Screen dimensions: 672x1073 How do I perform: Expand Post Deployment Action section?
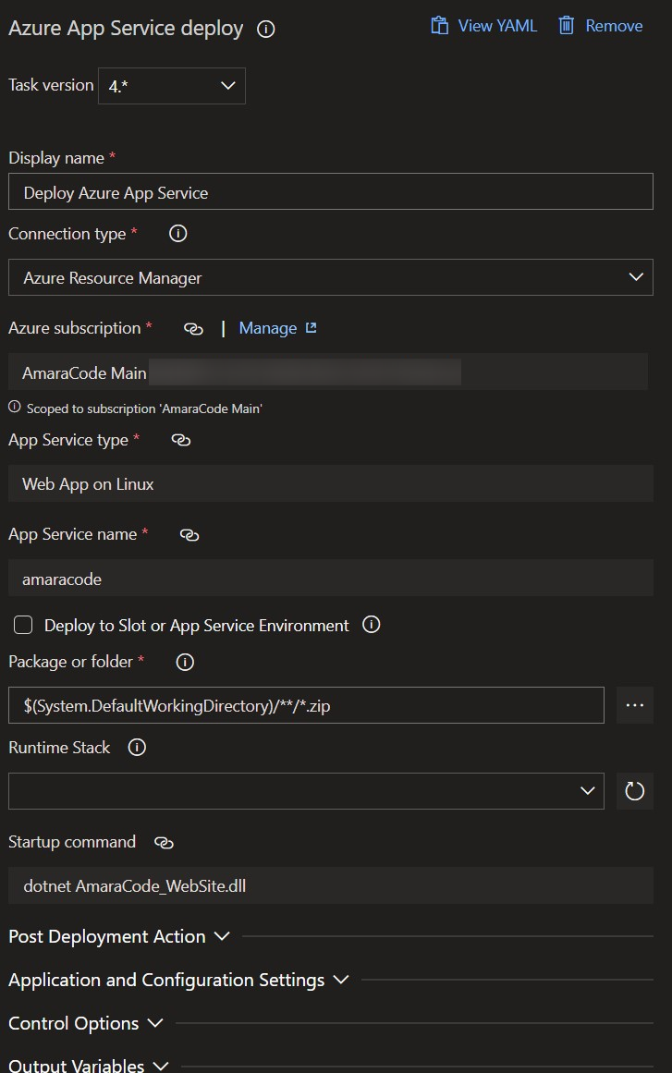tap(119, 936)
